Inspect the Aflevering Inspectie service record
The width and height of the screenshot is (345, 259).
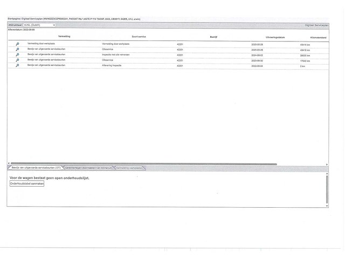click(17, 65)
